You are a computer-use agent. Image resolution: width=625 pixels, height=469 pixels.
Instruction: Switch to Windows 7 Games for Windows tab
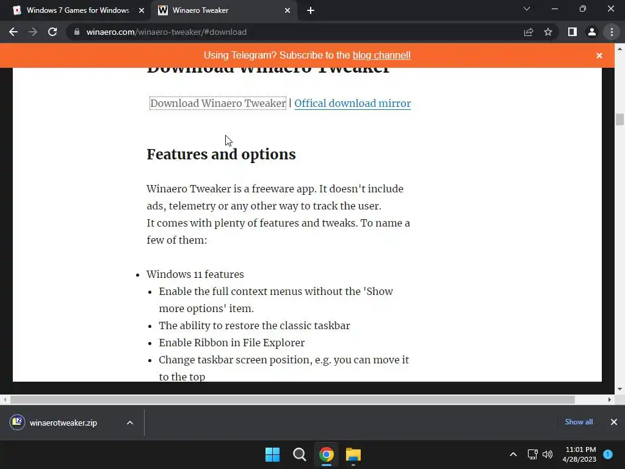(x=78, y=10)
